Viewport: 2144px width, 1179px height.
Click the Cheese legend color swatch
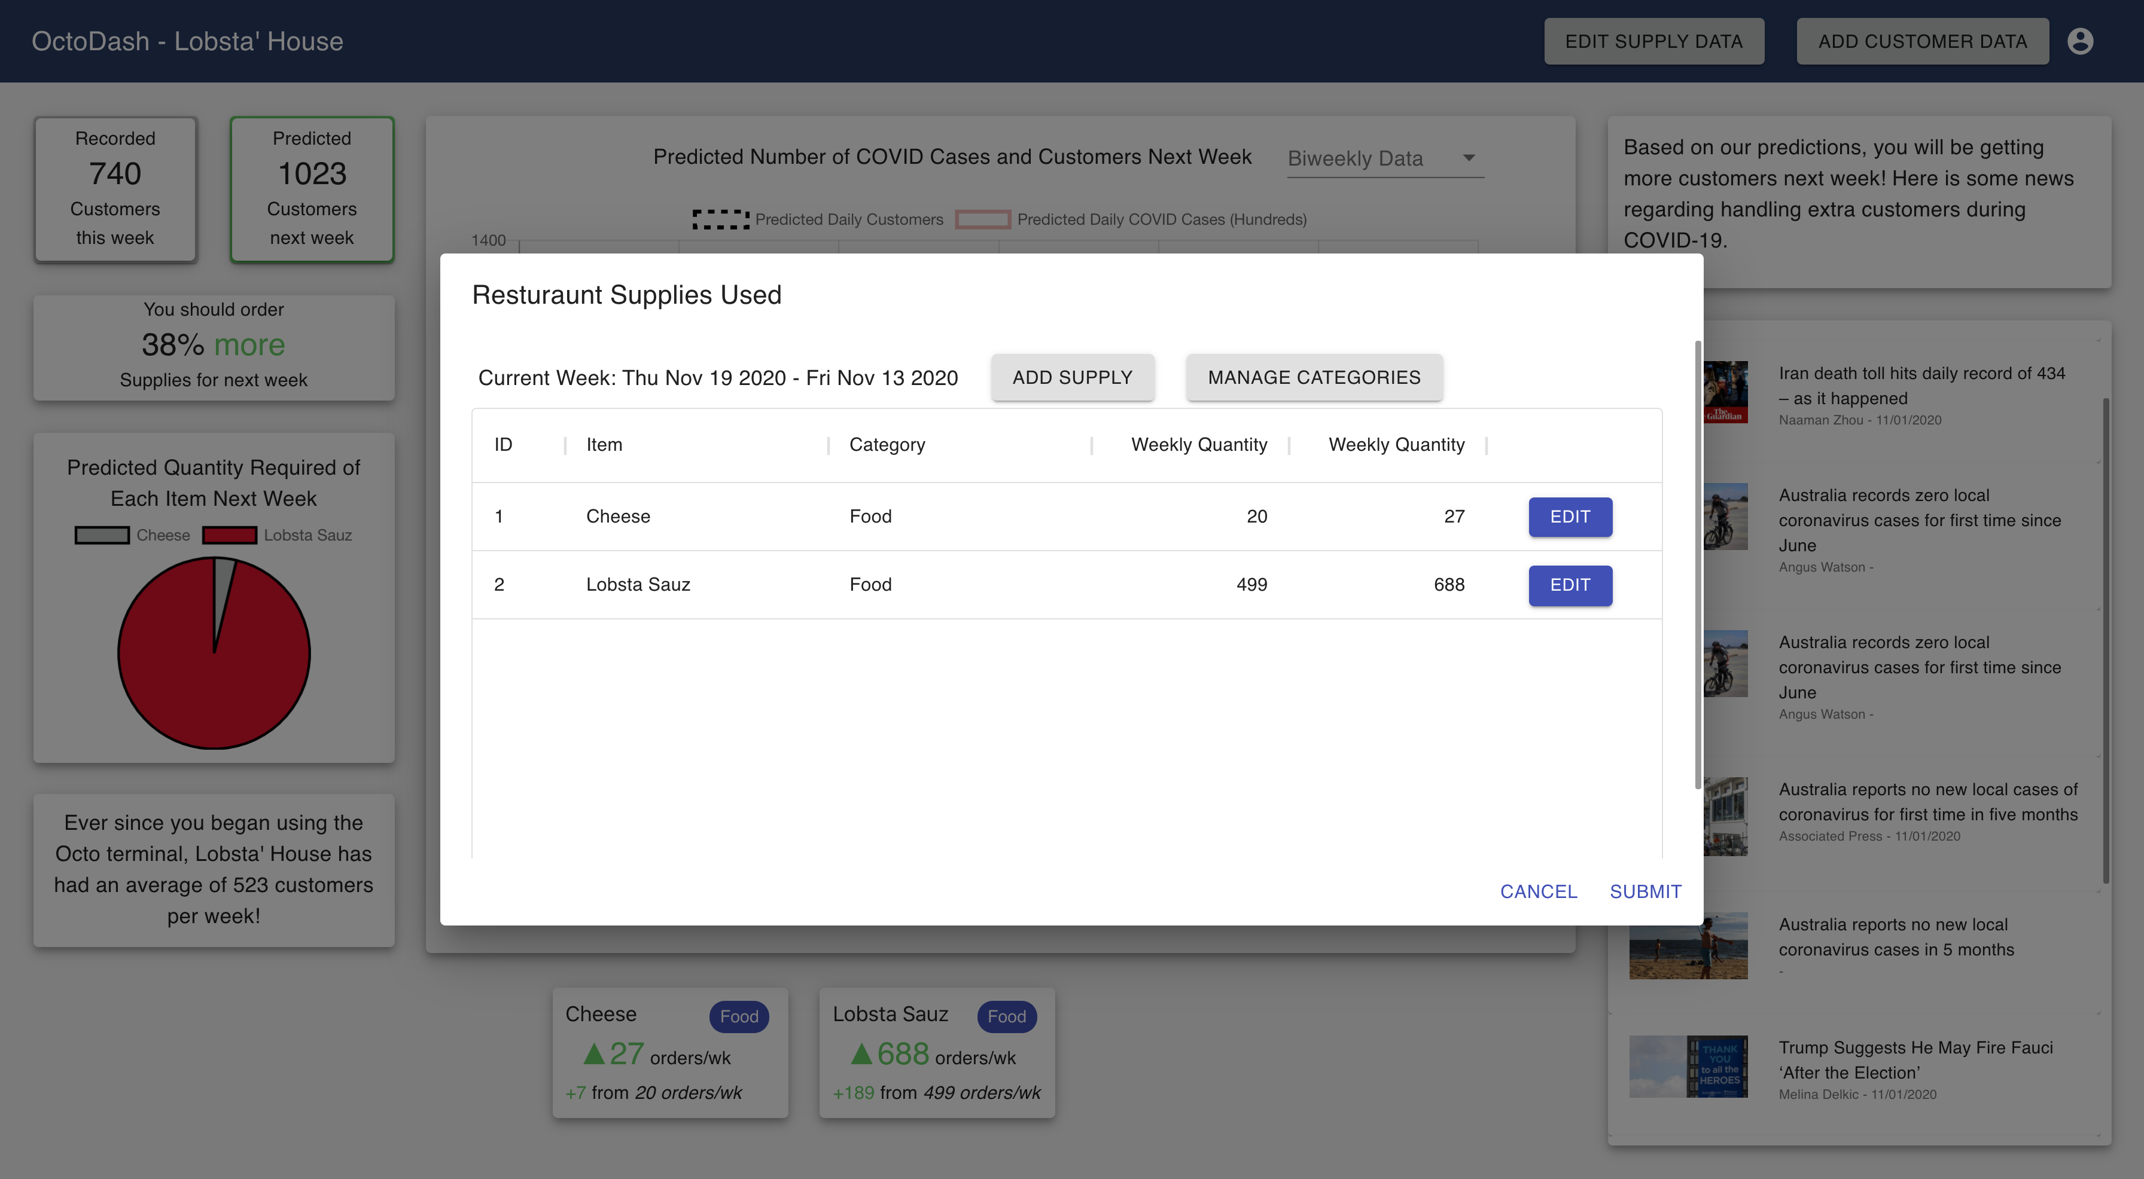pos(102,535)
